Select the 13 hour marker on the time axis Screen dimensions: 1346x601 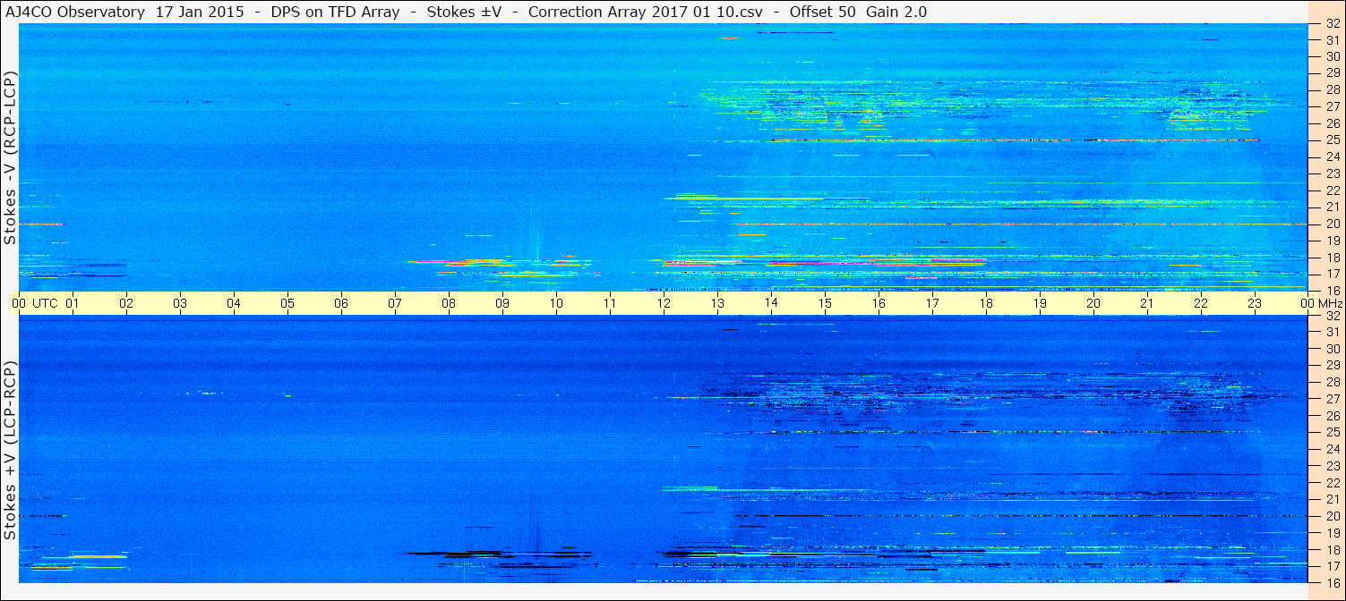[717, 304]
